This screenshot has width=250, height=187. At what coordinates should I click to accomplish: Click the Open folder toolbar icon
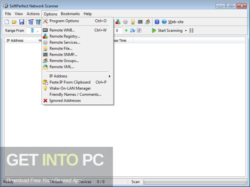14,22
